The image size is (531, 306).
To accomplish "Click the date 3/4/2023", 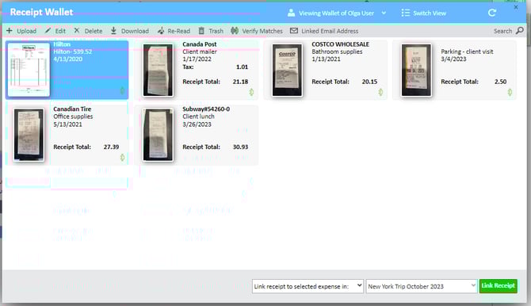I will [453, 59].
